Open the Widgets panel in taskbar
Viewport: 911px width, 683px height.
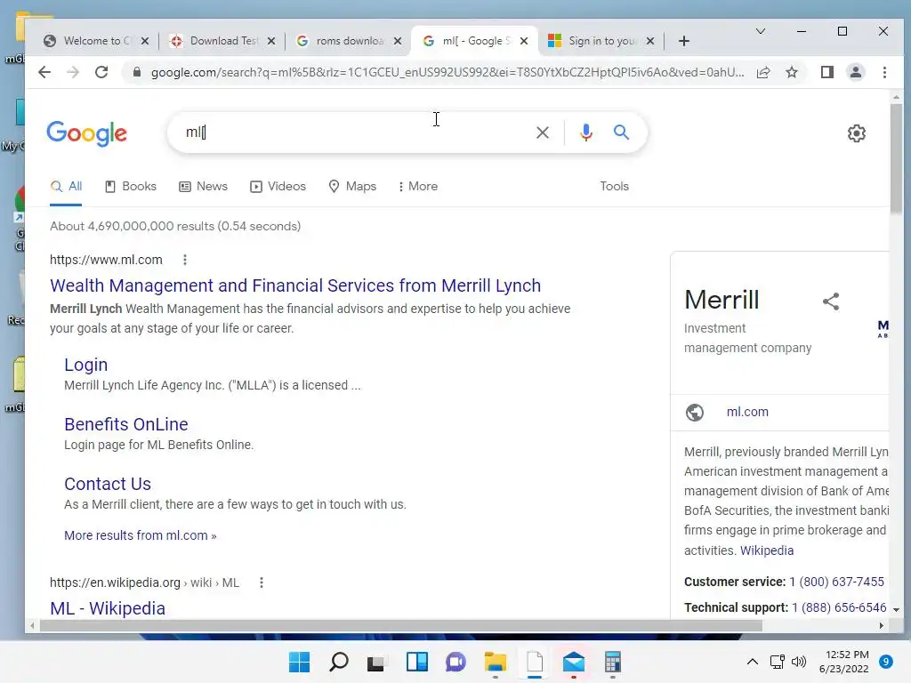tap(416, 662)
